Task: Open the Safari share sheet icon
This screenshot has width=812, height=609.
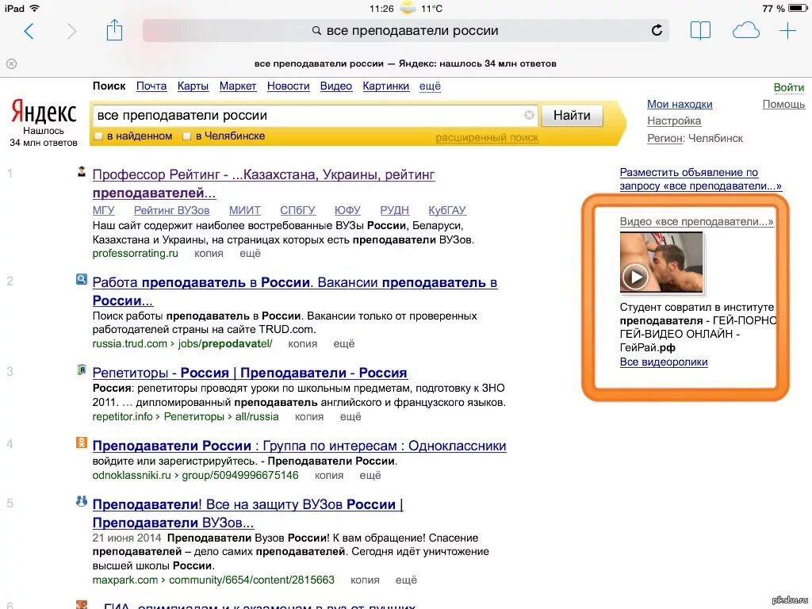Action: click(114, 29)
